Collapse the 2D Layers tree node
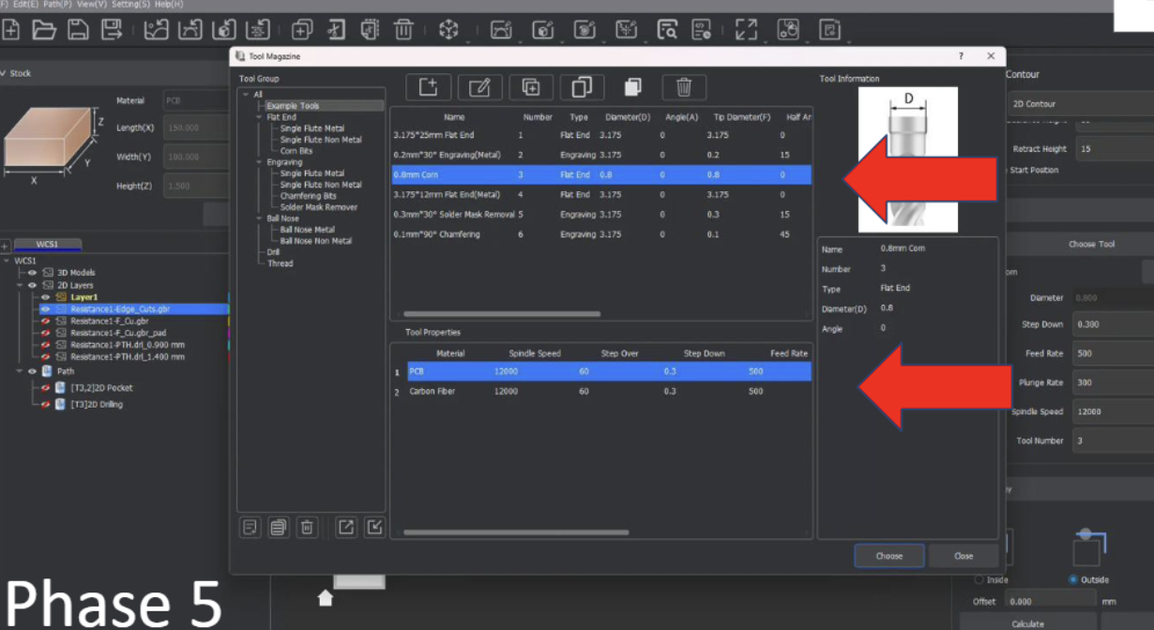Viewport: 1154px width, 630px height. tap(20, 285)
